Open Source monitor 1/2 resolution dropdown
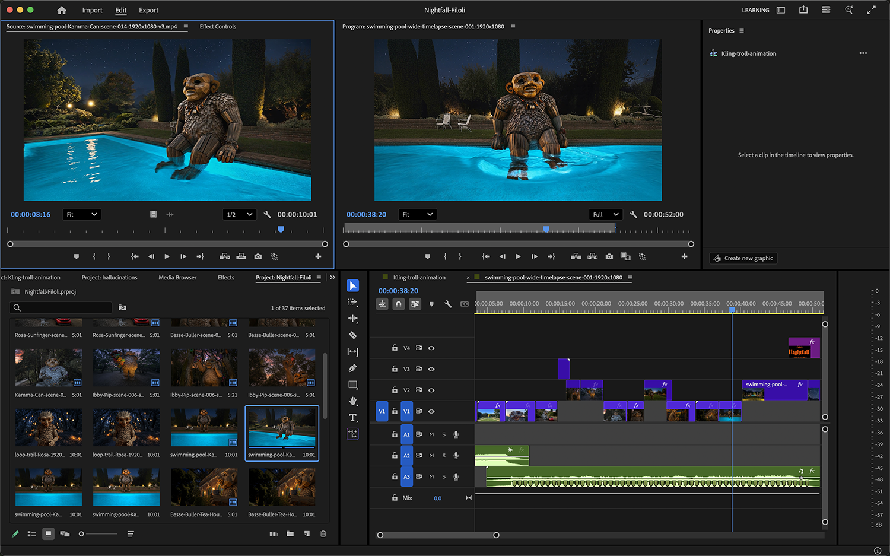Screen dimensions: 890x556 pyautogui.click(x=239, y=214)
